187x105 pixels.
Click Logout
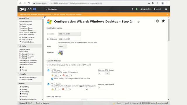point(157,9)
